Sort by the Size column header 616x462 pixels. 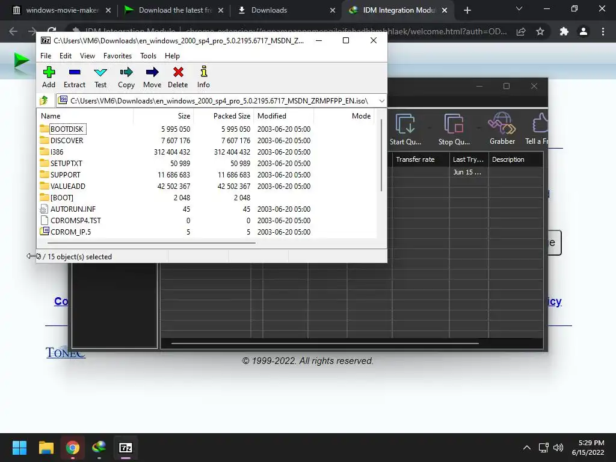163,116
